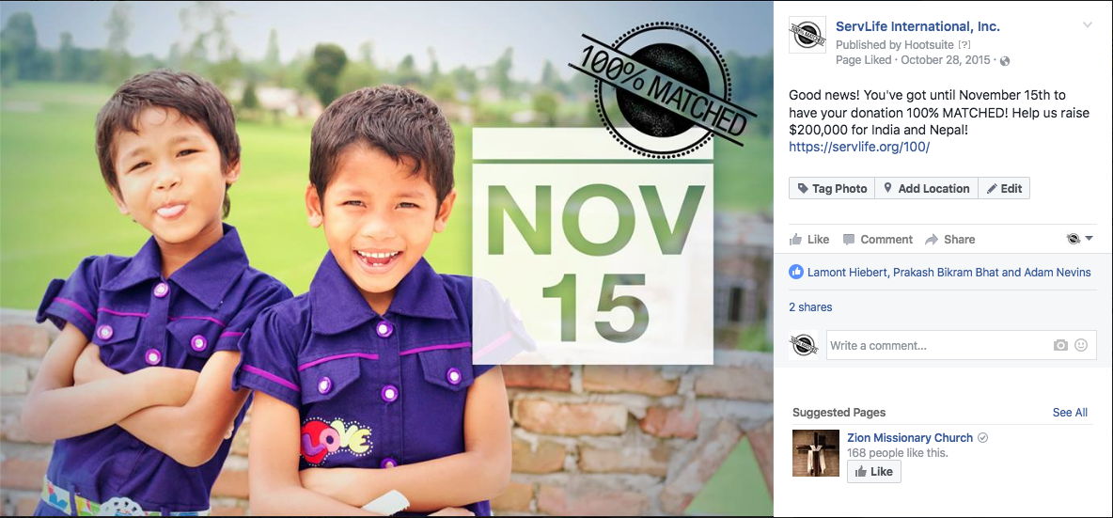
Task: Click the globe public privacy icon
Action: 1004,61
